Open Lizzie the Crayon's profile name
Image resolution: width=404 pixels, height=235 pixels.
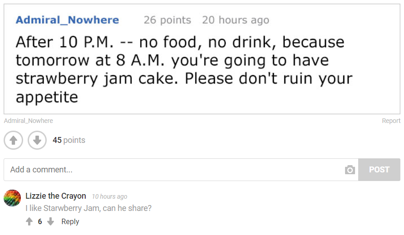click(x=56, y=196)
